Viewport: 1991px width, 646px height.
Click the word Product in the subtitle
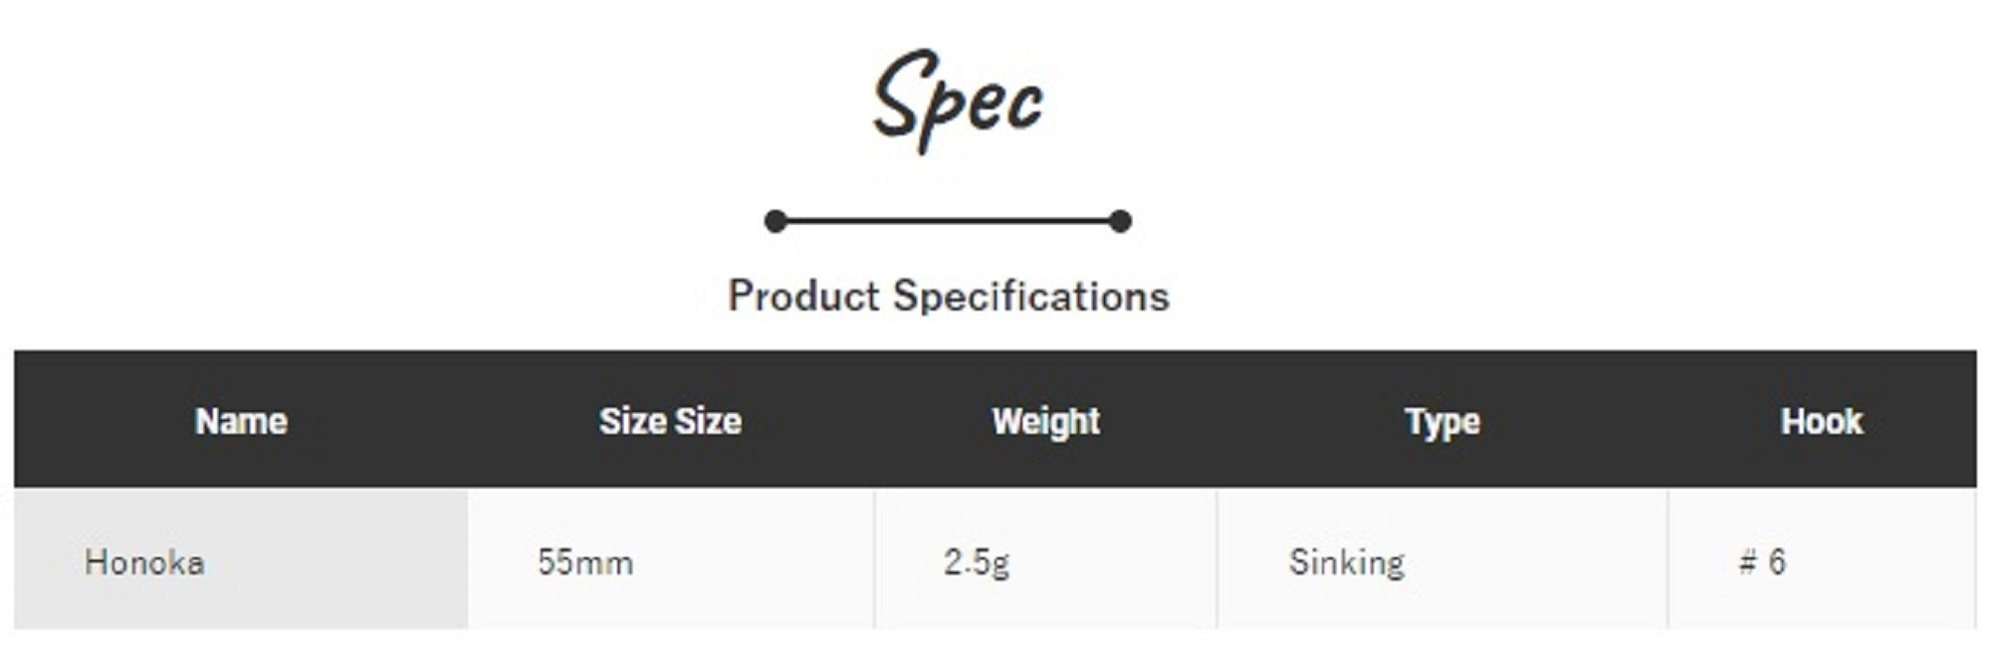click(x=803, y=297)
